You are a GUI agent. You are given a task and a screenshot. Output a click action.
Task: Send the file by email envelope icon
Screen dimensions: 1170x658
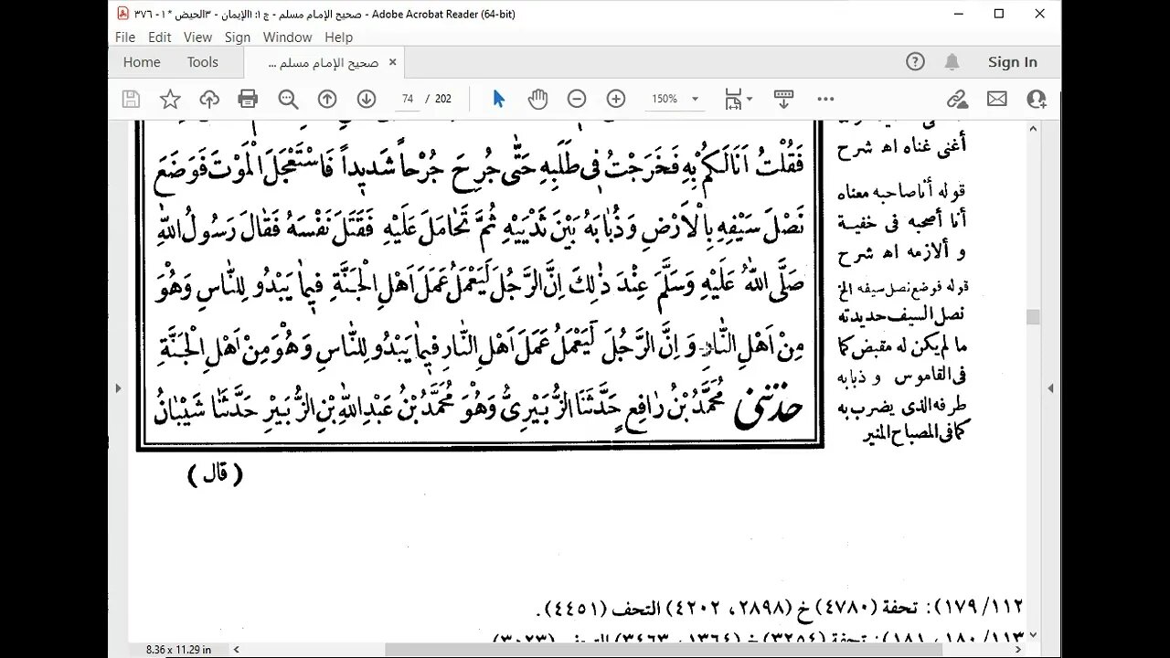[x=996, y=99]
